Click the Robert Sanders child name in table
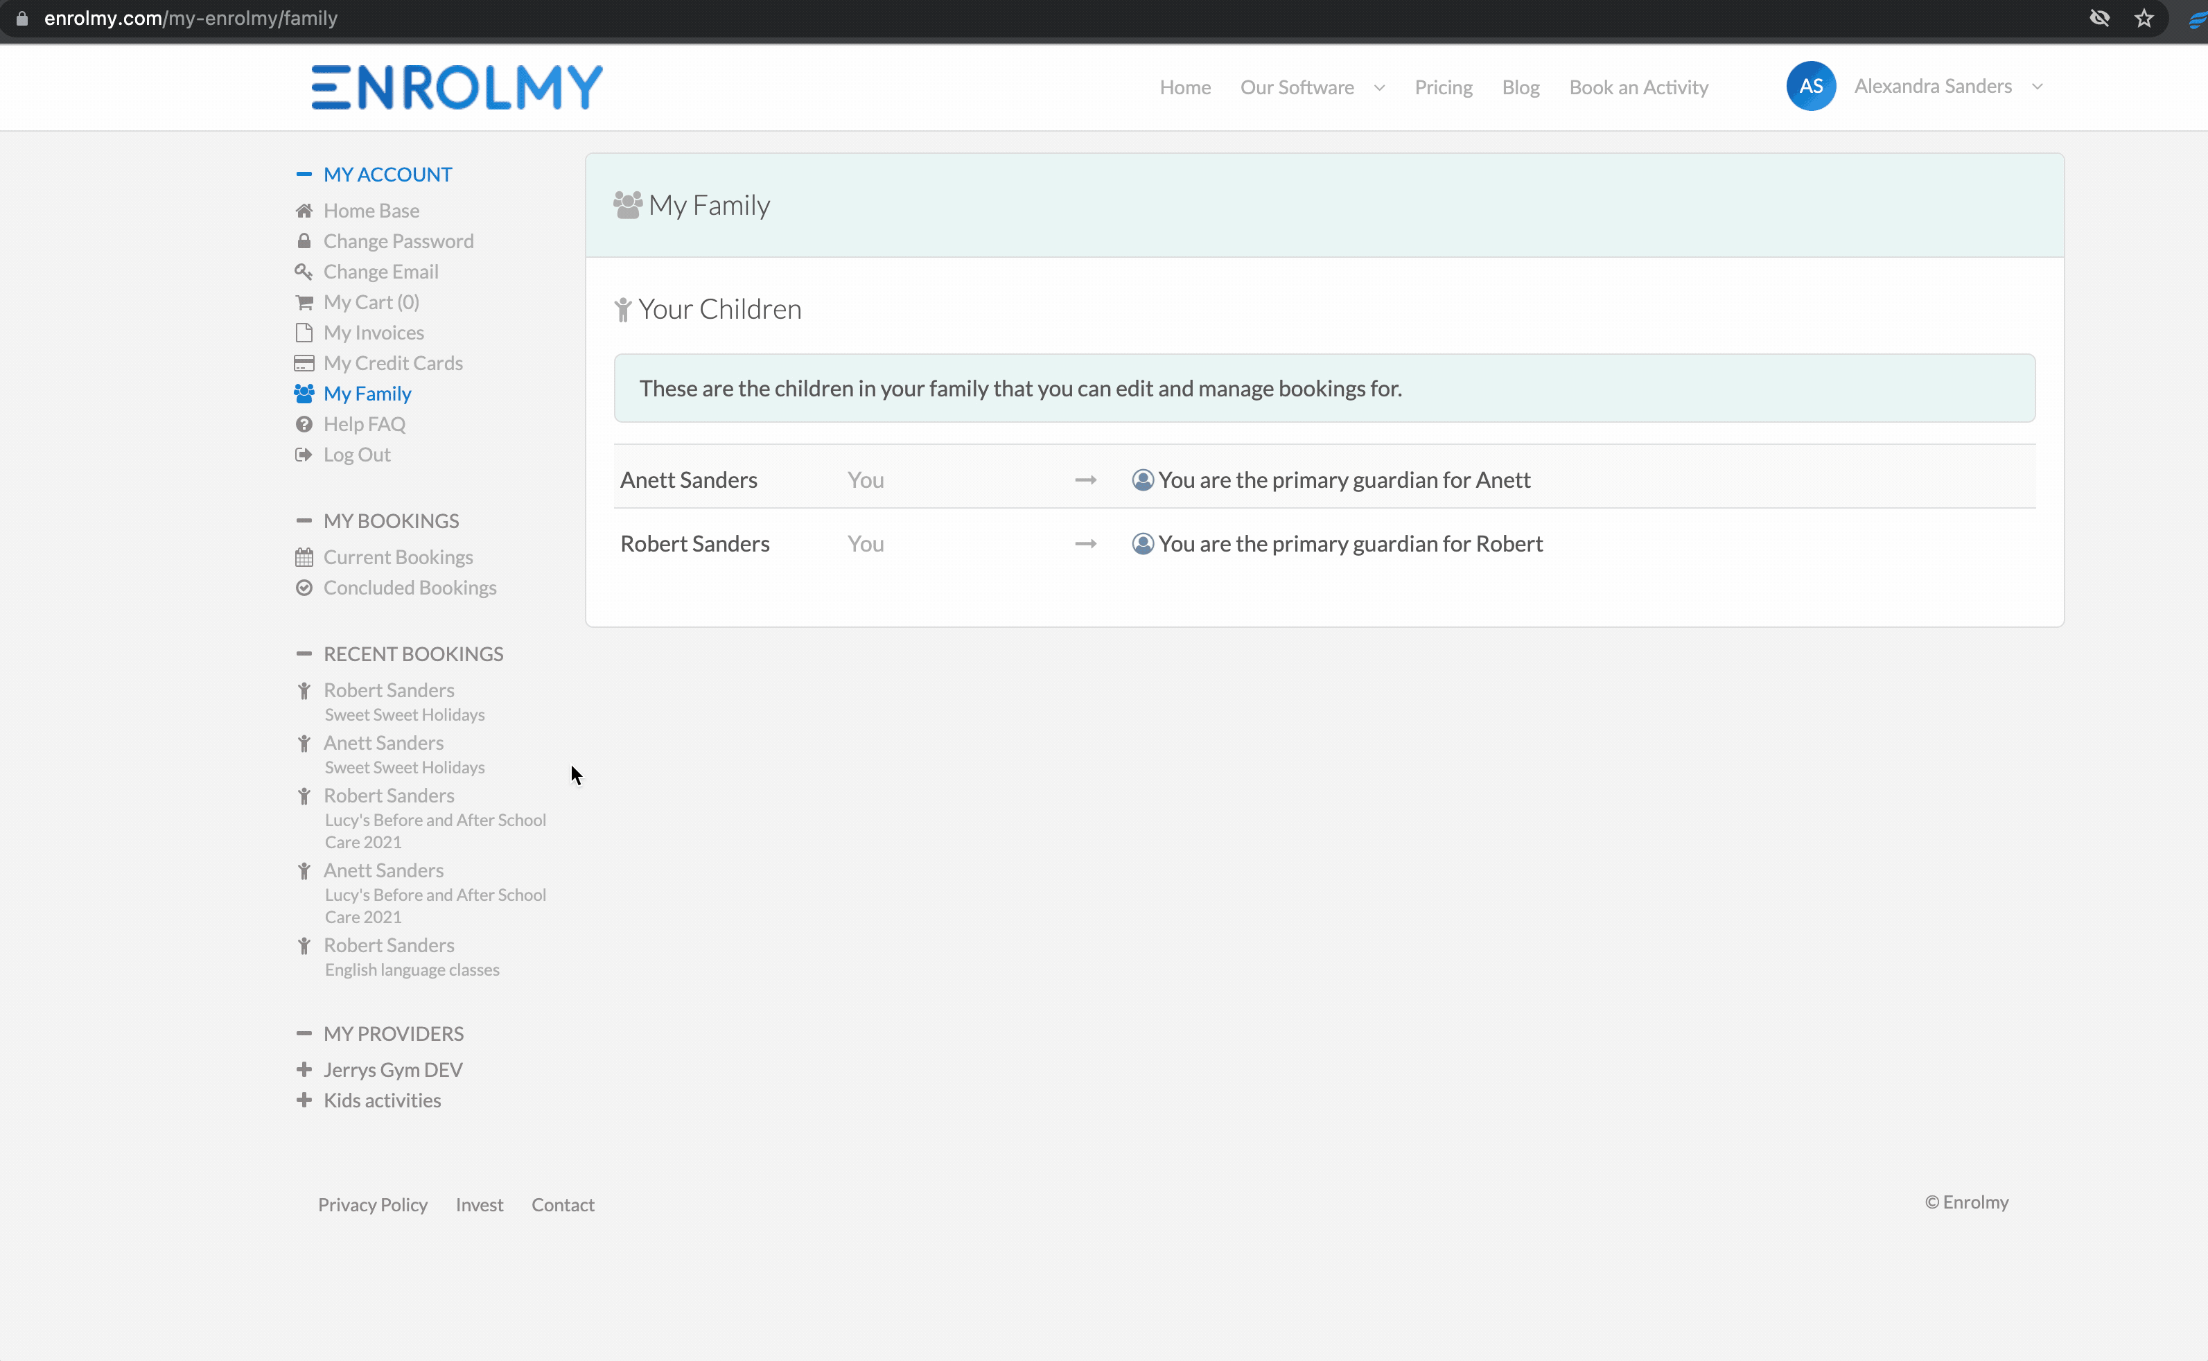Screen dimensions: 2208x1361 point(695,544)
